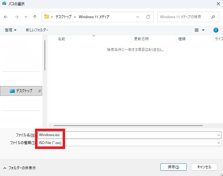This screenshot has width=223, height=176.
Task: Refresh the folder view
Action: click(148, 17)
